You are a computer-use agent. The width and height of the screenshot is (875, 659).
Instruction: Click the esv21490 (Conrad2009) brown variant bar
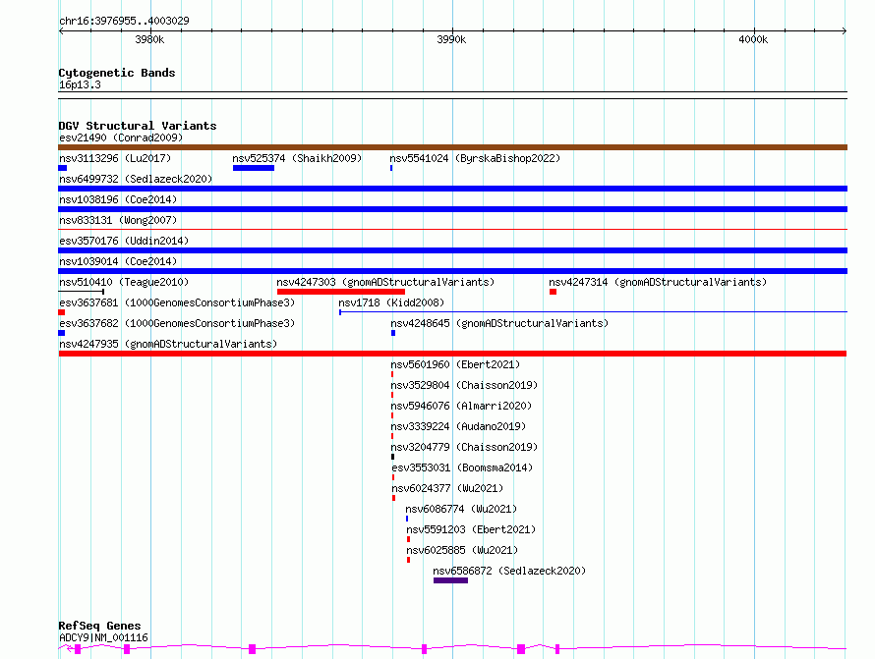click(452, 147)
